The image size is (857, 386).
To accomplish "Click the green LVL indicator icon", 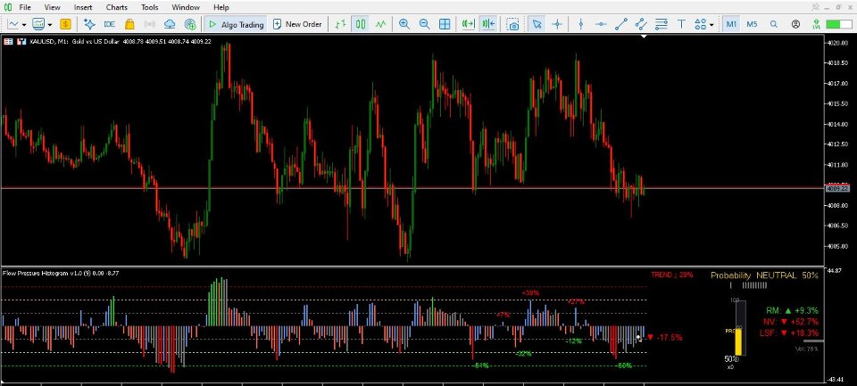I will (817, 25).
